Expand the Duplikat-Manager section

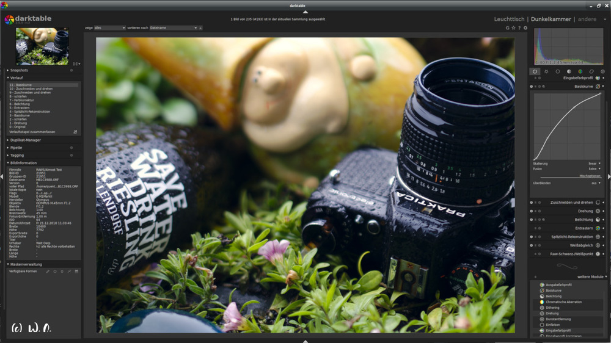point(24,140)
